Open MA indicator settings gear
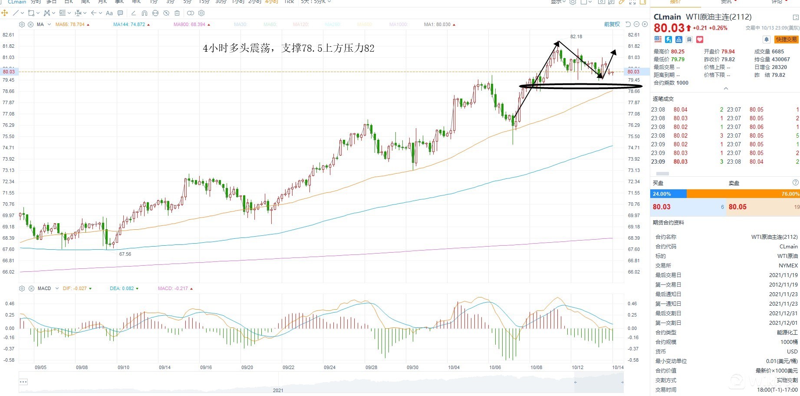Image resolution: width=800 pixels, height=396 pixels. 22,24
